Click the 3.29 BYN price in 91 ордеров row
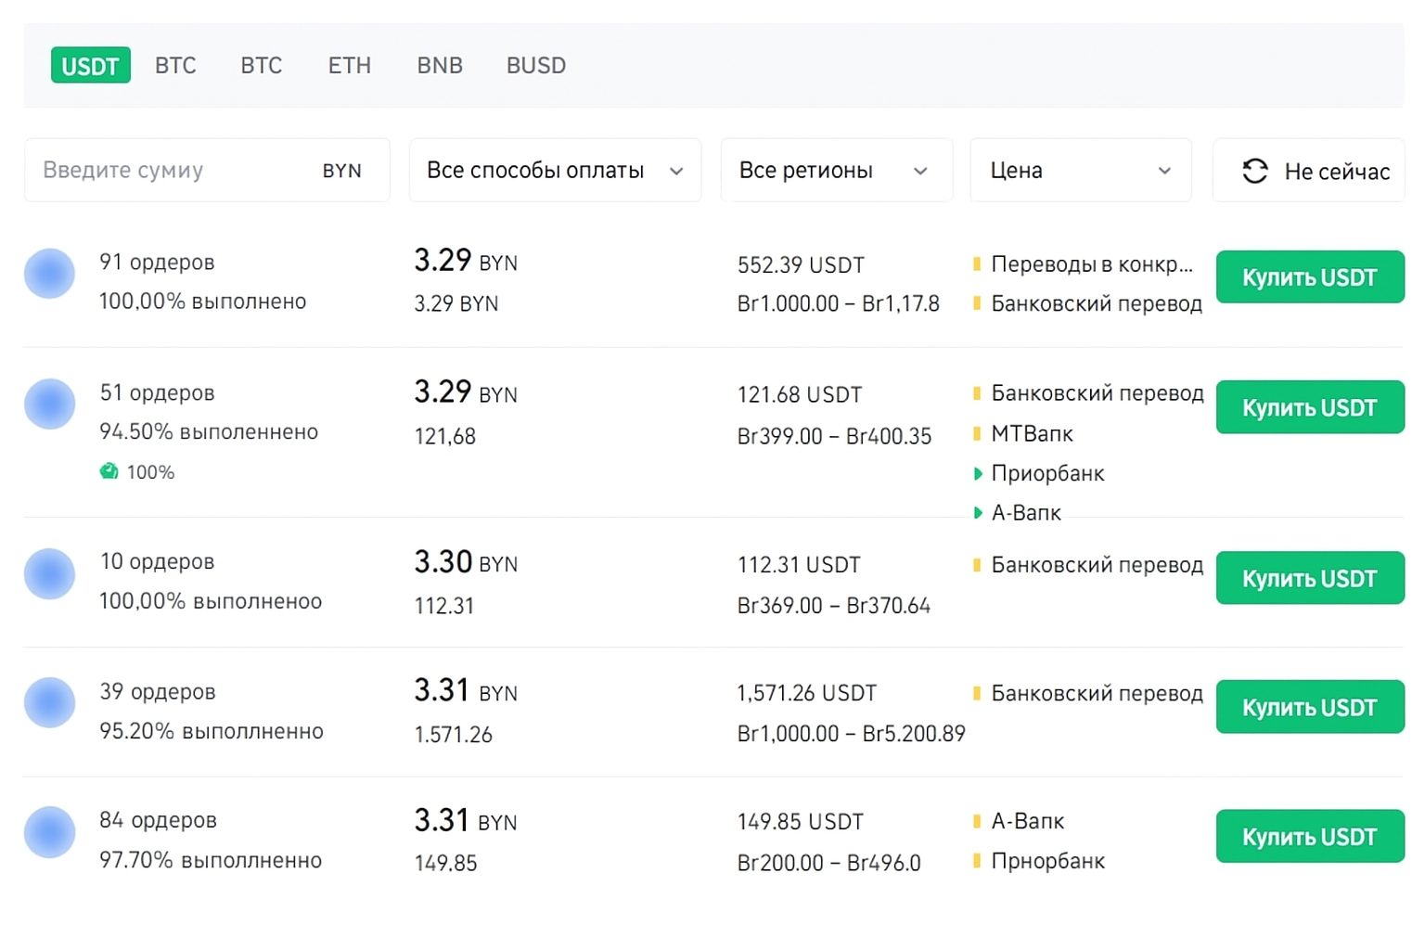1425x950 pixels. point(466,261)
